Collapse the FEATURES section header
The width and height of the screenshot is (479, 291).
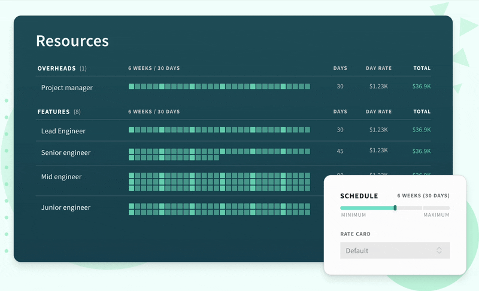pyautogui.click(x=55, y=112)
